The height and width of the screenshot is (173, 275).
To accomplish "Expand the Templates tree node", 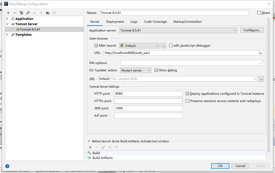I will point(7,35).
